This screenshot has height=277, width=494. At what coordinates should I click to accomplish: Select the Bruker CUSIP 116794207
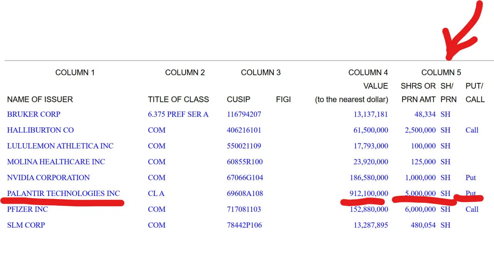click(x=244, y=114)
